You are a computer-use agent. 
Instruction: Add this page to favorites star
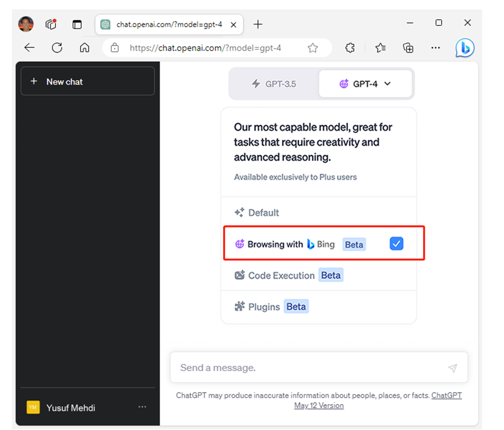[312, 48]
